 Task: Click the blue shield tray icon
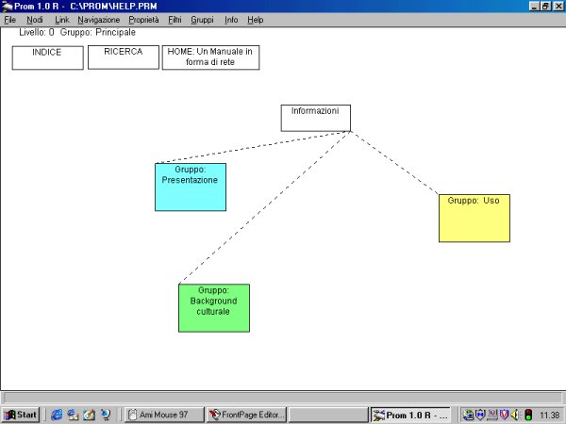(x=480, y=415)
